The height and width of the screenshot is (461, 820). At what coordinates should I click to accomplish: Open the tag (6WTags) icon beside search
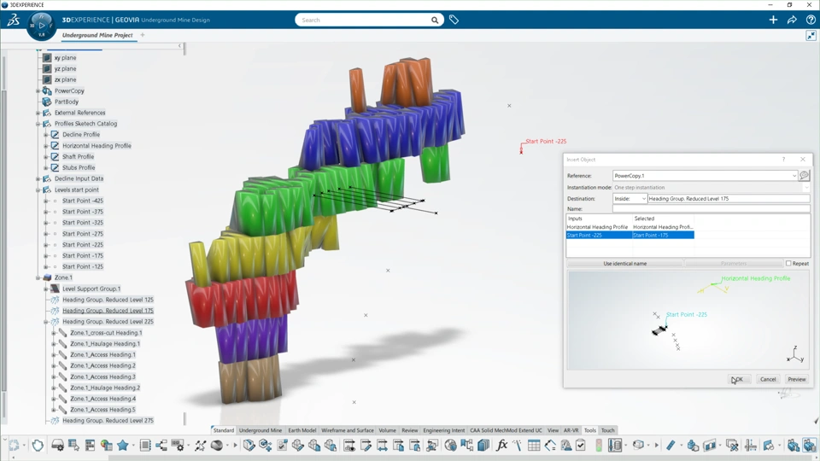point(454,20)
